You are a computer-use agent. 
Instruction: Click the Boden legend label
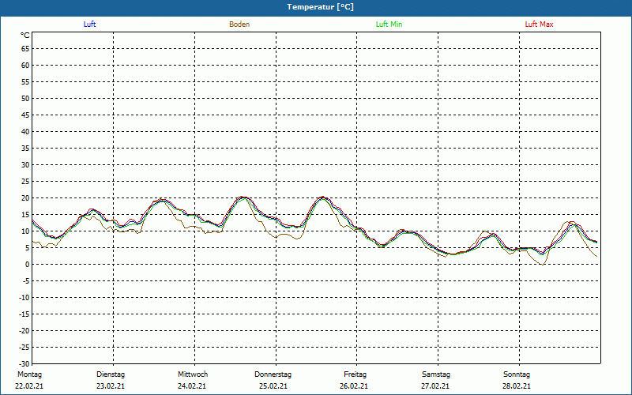239,24
